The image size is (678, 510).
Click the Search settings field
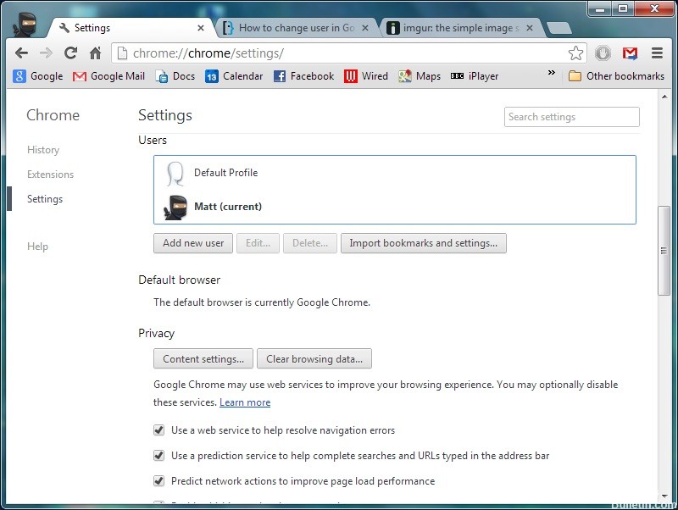click(x=571, y=117)
